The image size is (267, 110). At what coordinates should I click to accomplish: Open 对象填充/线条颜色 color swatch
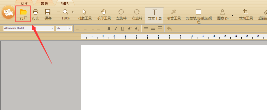(x=199, y=12)
